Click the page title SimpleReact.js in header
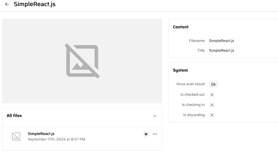This screenshot has height=162, width=278. tap(35, 4)
